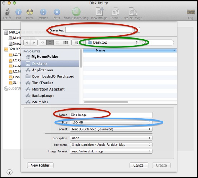This screenshot has height=178, width=198.
Task: Switch to icon view mode
Action: [43, 42]
